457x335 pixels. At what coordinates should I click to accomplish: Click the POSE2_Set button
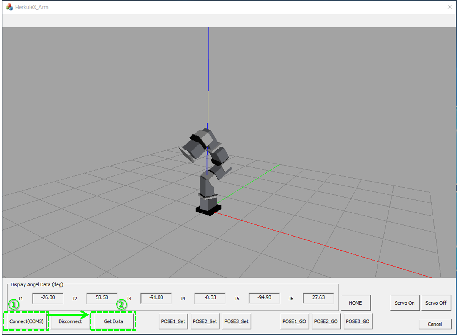(205, 321)
